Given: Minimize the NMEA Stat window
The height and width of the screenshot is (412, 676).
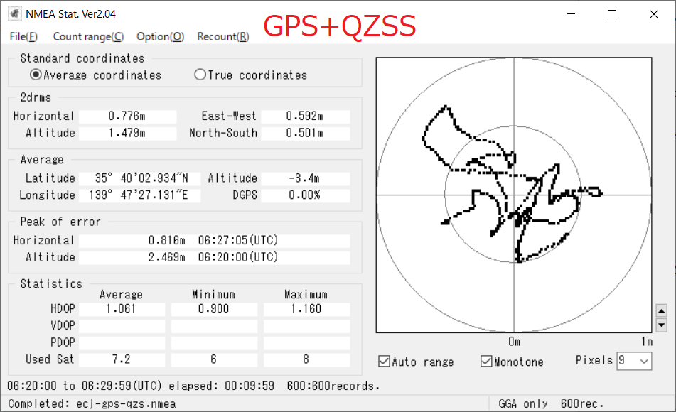Looking at the screenshot, I should [571, 14].
